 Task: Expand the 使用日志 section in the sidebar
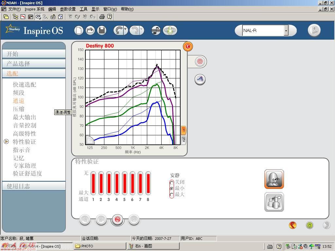34,186
